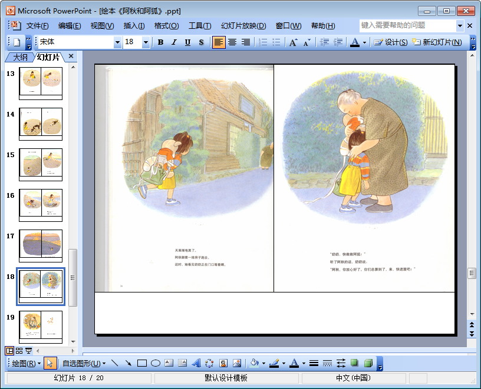Toggle Align Left button
The width and height of the screenshot is (481, 389).
click(219, 42)
